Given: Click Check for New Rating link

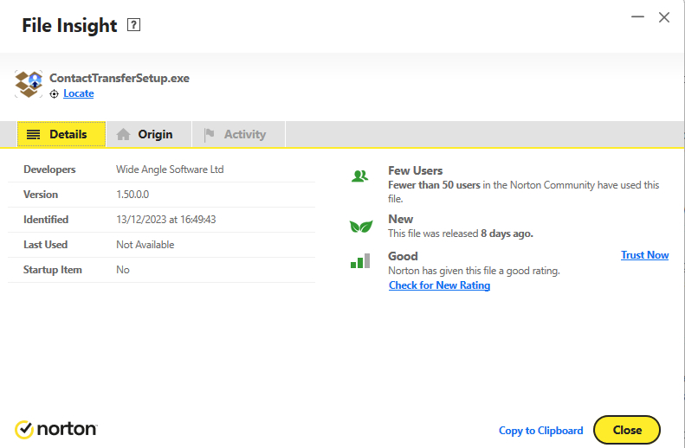Looking at the screenshot, I should tap(439, 285).
